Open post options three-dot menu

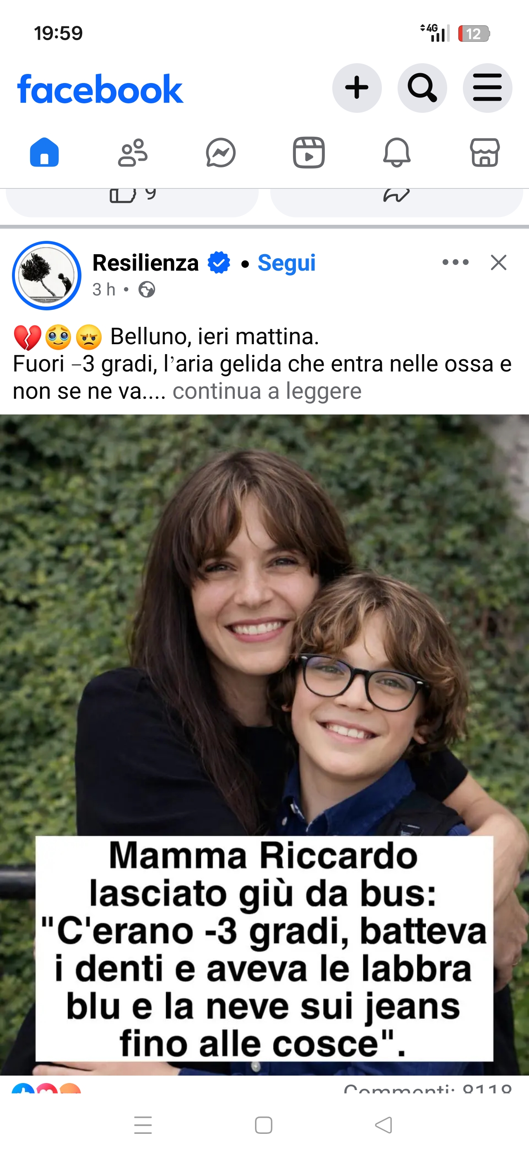(x=455, y=262)
